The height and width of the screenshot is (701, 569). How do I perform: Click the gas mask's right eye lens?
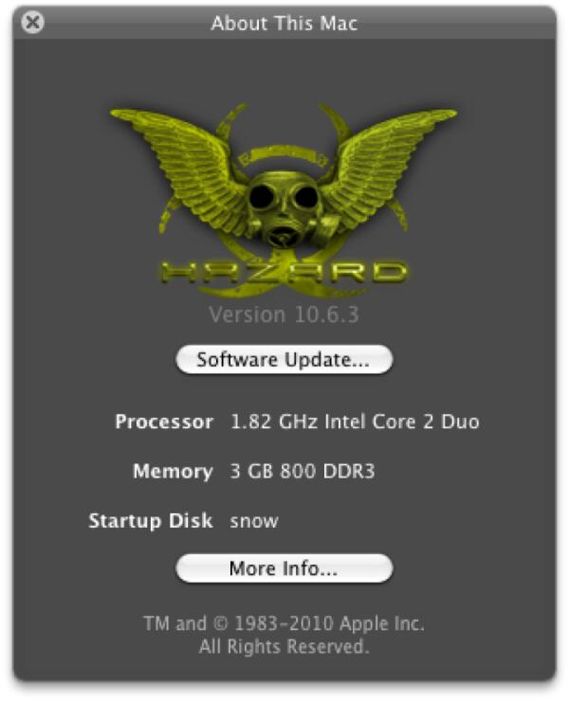[x=306, y=197]
